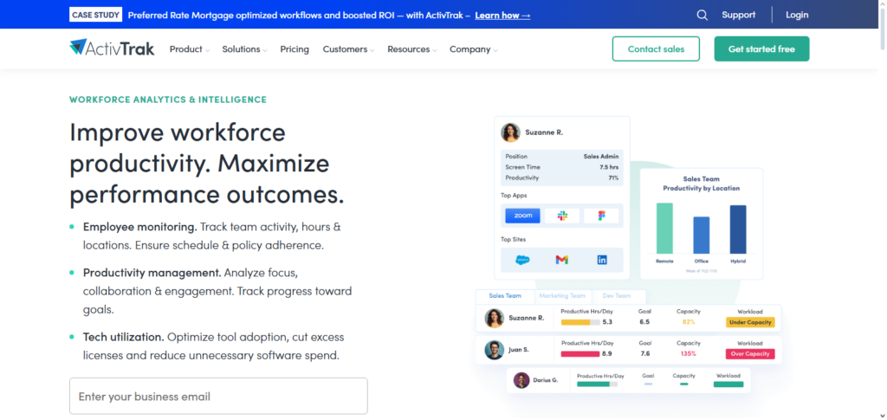Image resolution: width=887 pixels, height=420 pixels.
Task: Click the Gmail site icon
Action: (561, 260)
